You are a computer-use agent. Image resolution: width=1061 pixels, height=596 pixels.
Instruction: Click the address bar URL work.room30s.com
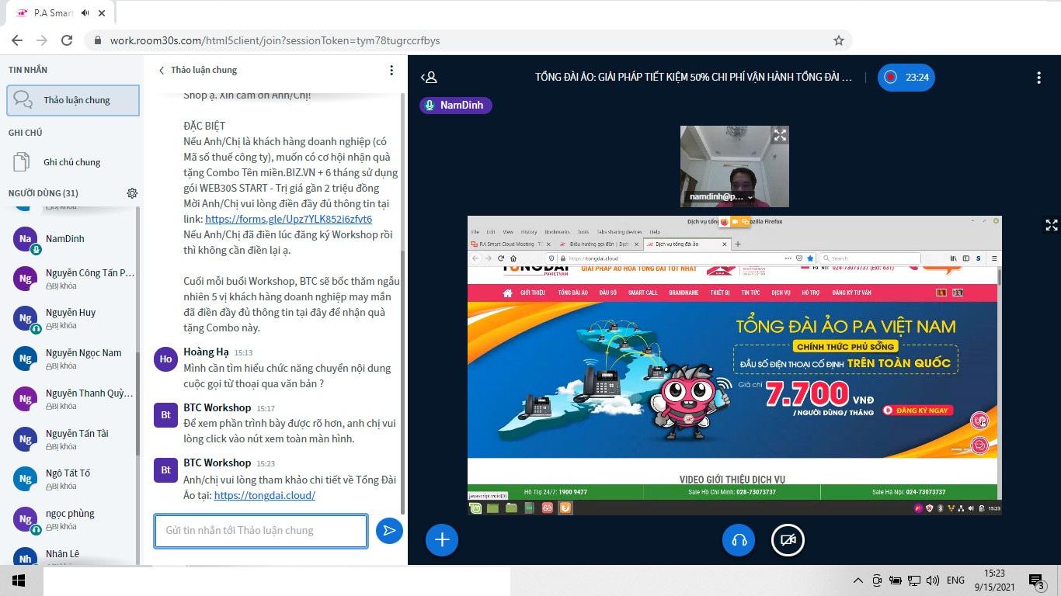click(275, 40)
